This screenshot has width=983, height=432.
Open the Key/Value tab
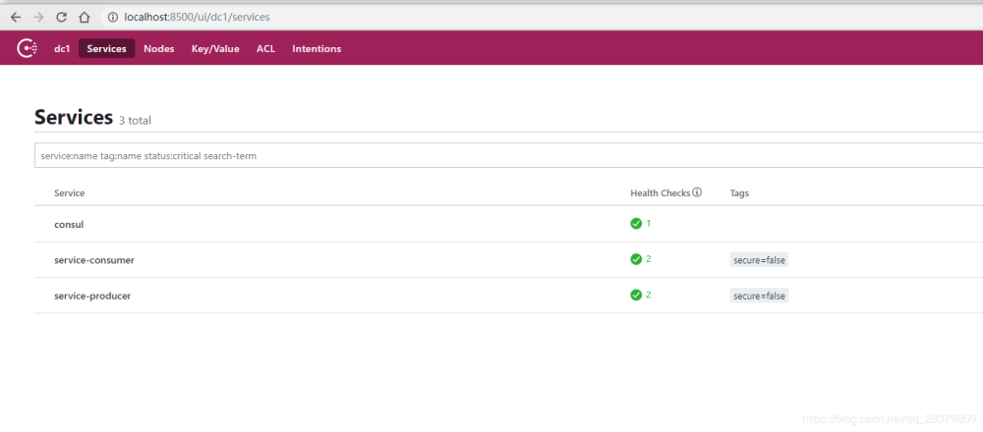coord(215,48)
